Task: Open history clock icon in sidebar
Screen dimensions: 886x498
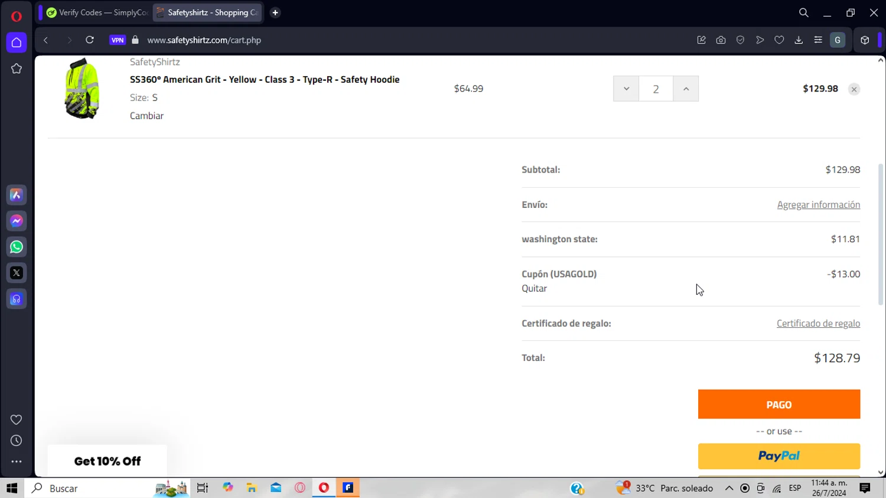Action: pos(17,441)
